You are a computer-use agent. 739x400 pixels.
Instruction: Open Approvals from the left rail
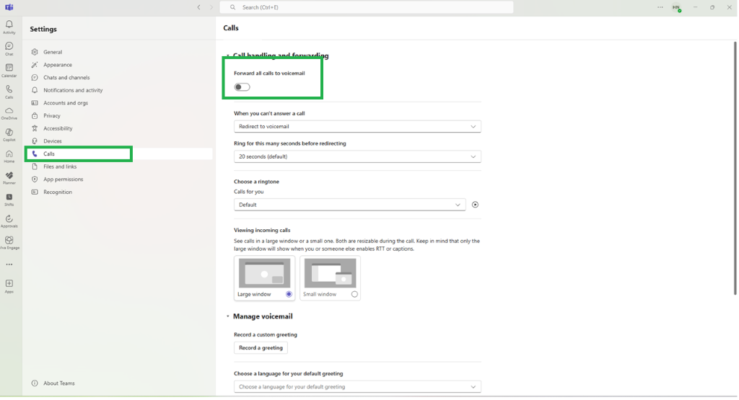click(x=9, y=222)
